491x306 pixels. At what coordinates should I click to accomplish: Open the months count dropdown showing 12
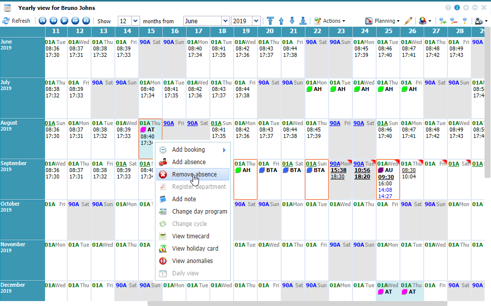click(x=136, y=21)
